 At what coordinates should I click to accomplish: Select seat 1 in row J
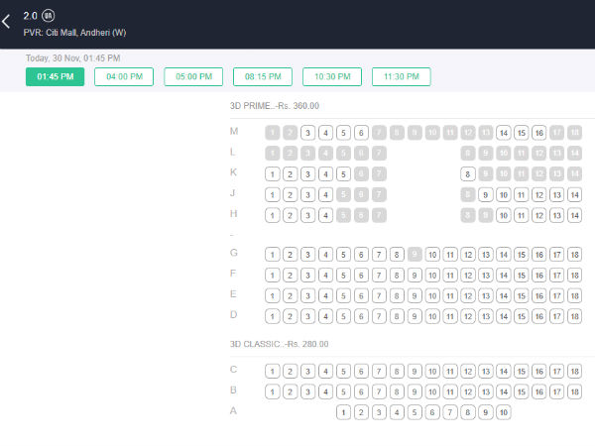tap(273, 194)
